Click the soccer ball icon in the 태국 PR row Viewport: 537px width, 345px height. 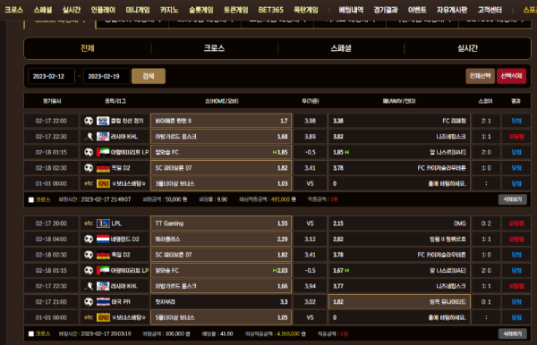tap(89, 302)
